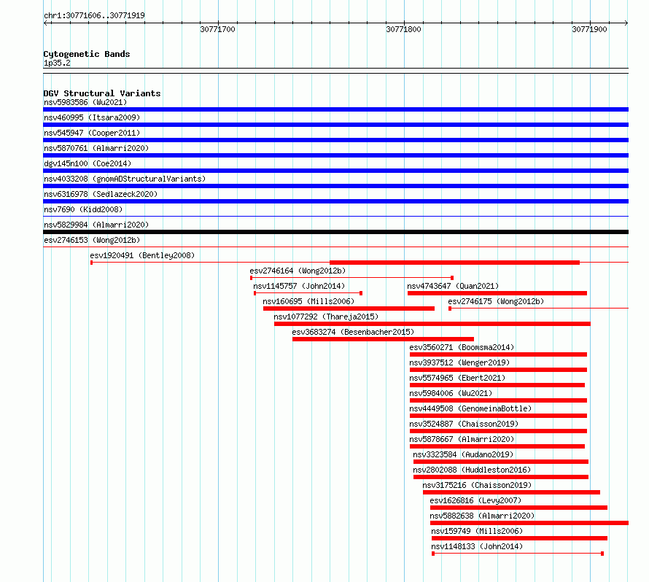Click the black bar under nsv5829984
Viewport: 649px width, 582px height.
[335, 232]
